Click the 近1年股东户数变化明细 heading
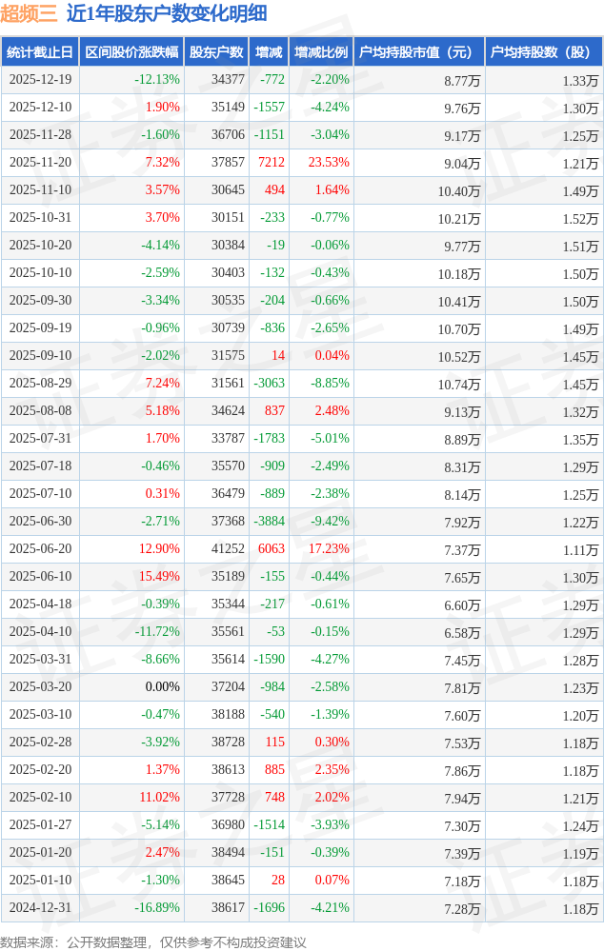604x951 pixels. 167,13
